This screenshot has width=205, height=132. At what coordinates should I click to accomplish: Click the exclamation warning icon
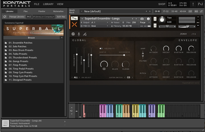point(193,4)
